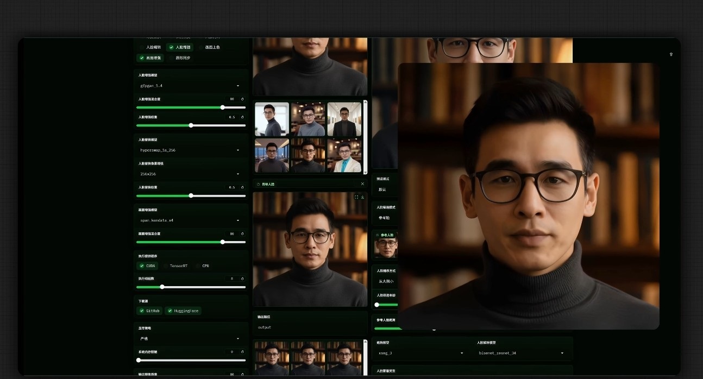Open the hyperswap_1a_256 model dropdown
The width and height of the screenshot is (703, 379).
(x=190, y=150)
